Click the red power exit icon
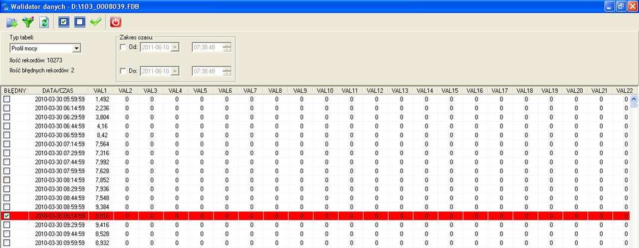 click(116, 22)
